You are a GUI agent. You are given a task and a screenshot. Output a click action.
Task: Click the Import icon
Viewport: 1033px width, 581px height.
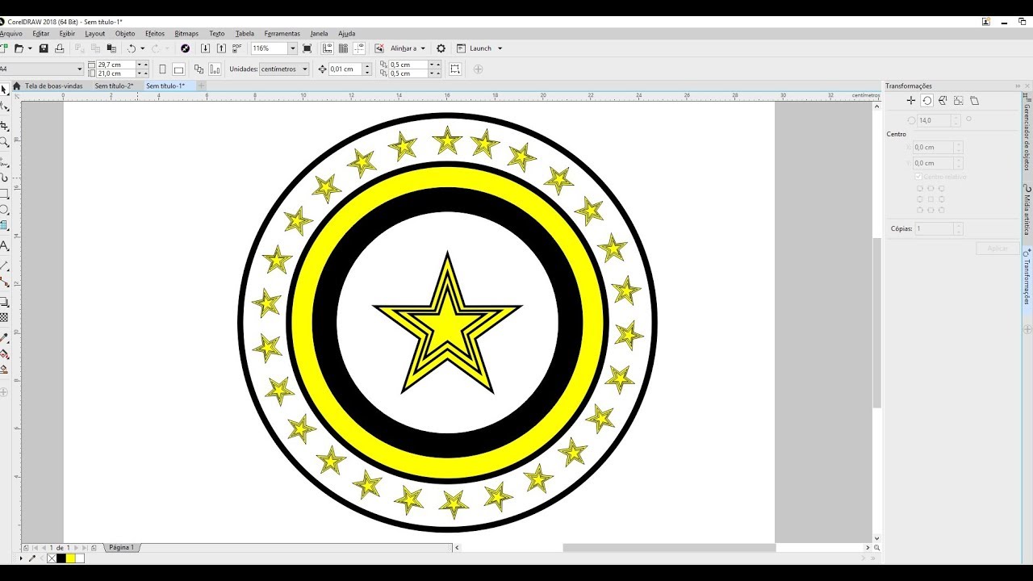(x=205, y=48)
